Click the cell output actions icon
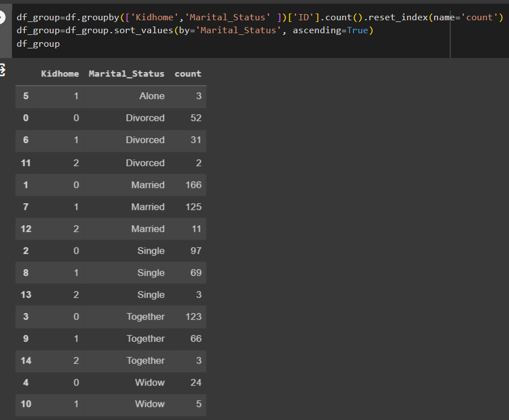 coord(2,70)
